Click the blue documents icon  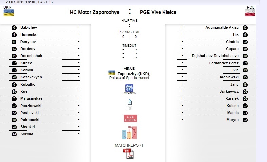click(x=129, y=101)
